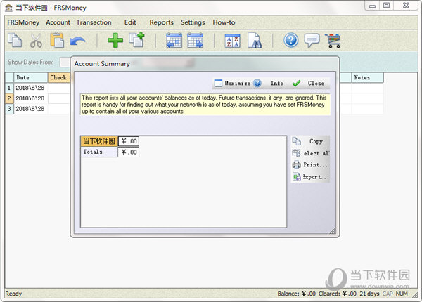Screen dimensions: 422x302
Task: Open Help with the blue question mark icon
Action: [x=290, y=40]
